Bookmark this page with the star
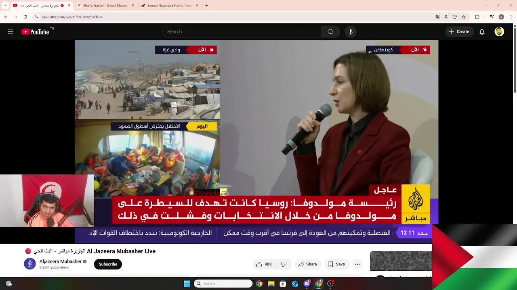 pos(464,17)
